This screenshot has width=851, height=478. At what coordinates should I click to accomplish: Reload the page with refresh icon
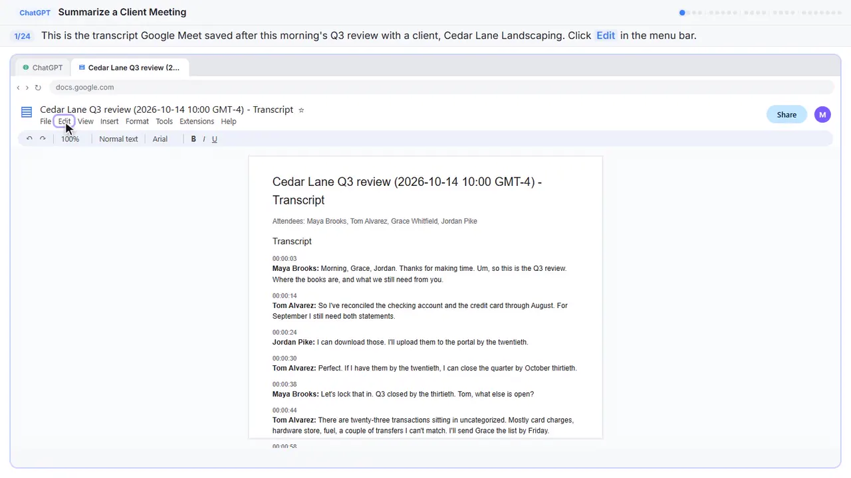pos(38,88)
